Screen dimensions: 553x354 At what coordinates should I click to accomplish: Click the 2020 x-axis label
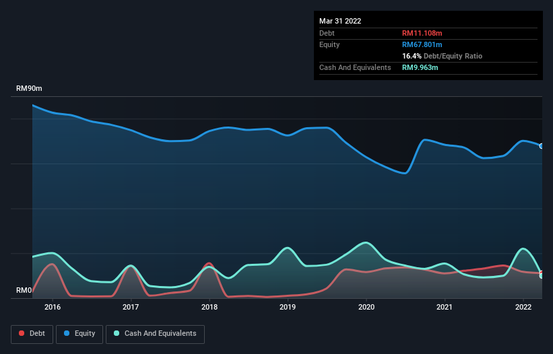366,307
